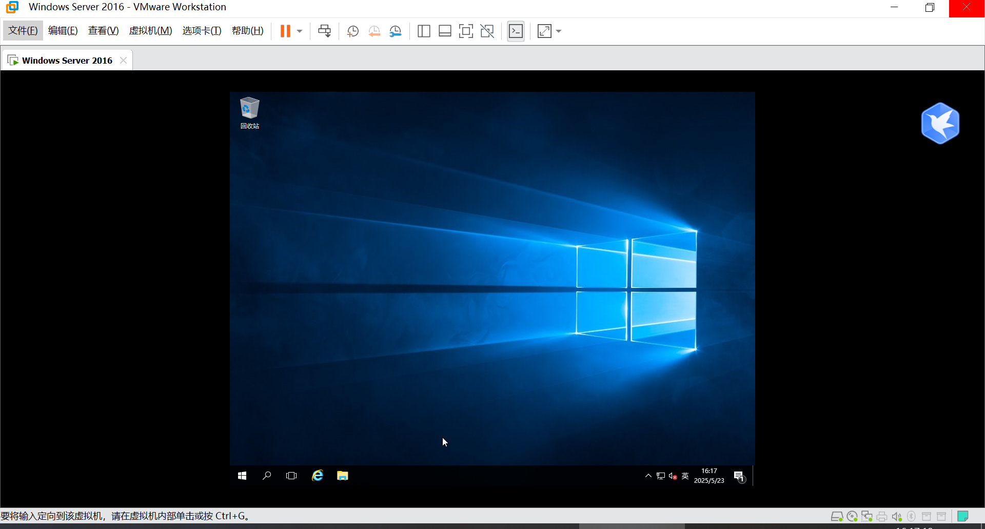Open the guest clock showing 16:17
The width and height of the screenshot is (985, 529).
coord(709,476)
